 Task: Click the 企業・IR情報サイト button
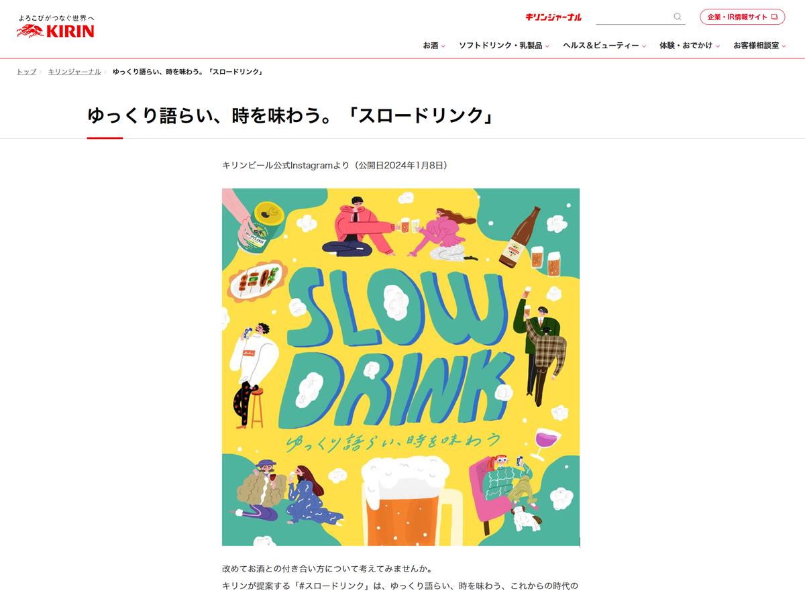[743, 17]
